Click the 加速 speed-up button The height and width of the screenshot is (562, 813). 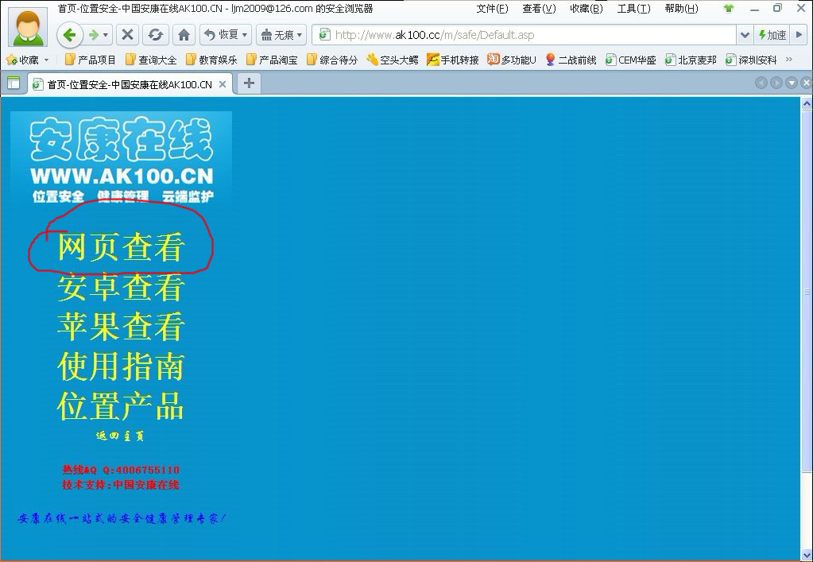point(772,35)
